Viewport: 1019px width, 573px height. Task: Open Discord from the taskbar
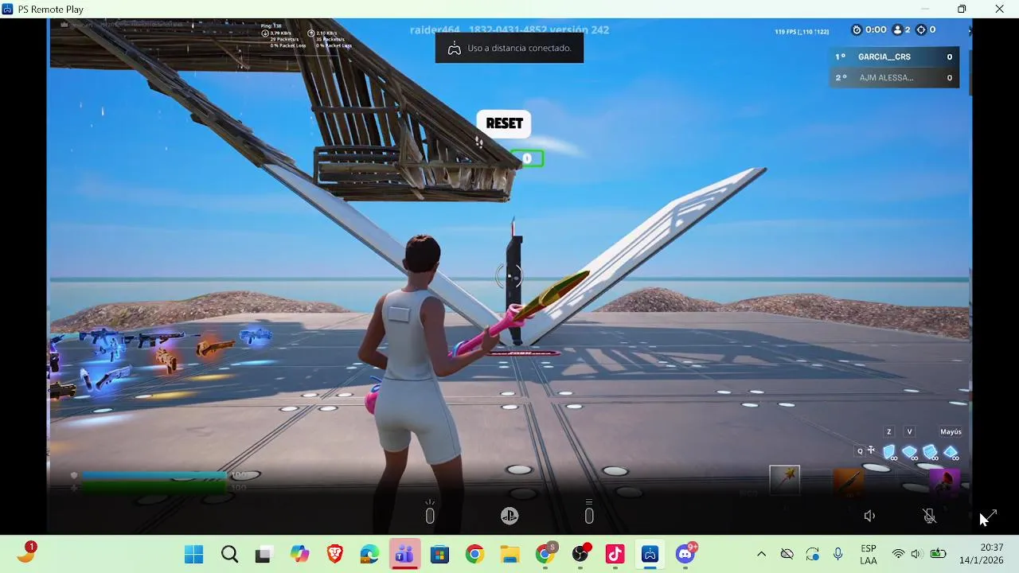tap(686, 555)
